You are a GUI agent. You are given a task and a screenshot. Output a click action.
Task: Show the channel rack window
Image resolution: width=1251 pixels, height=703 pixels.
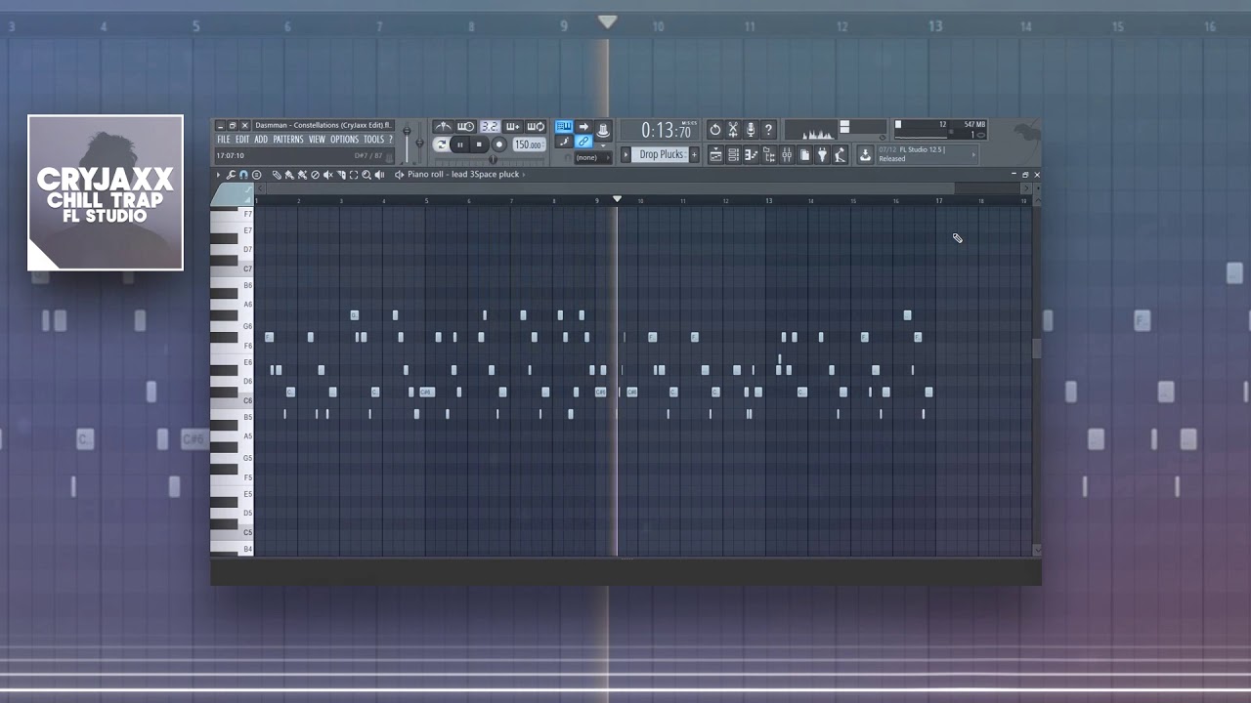click(x=733, y=154)
